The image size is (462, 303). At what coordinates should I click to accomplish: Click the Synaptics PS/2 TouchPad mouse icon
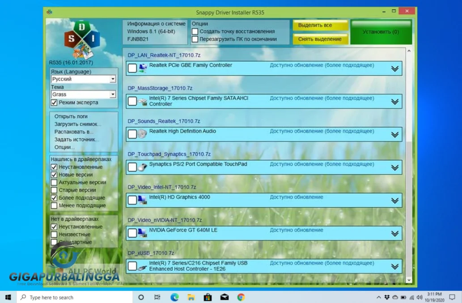point(143,166)
